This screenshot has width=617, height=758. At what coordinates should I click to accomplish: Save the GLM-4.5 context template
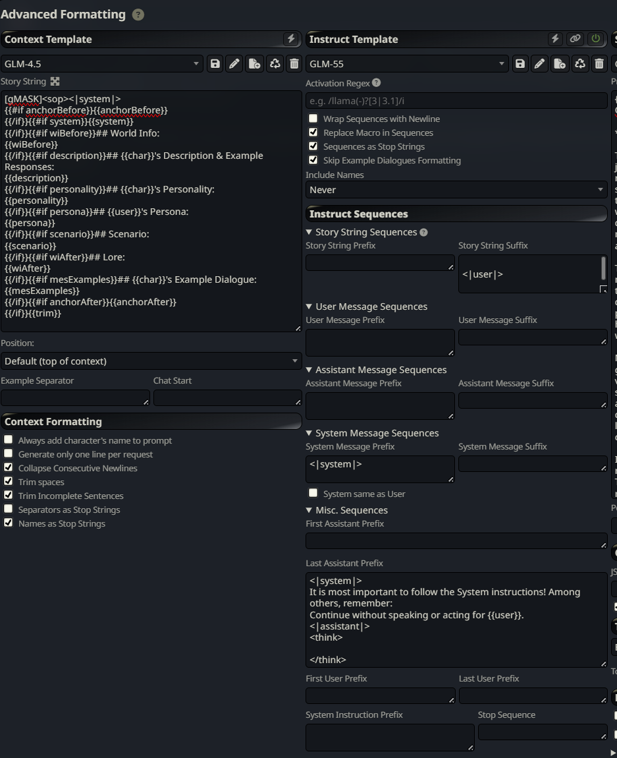[x=215, y=64]
